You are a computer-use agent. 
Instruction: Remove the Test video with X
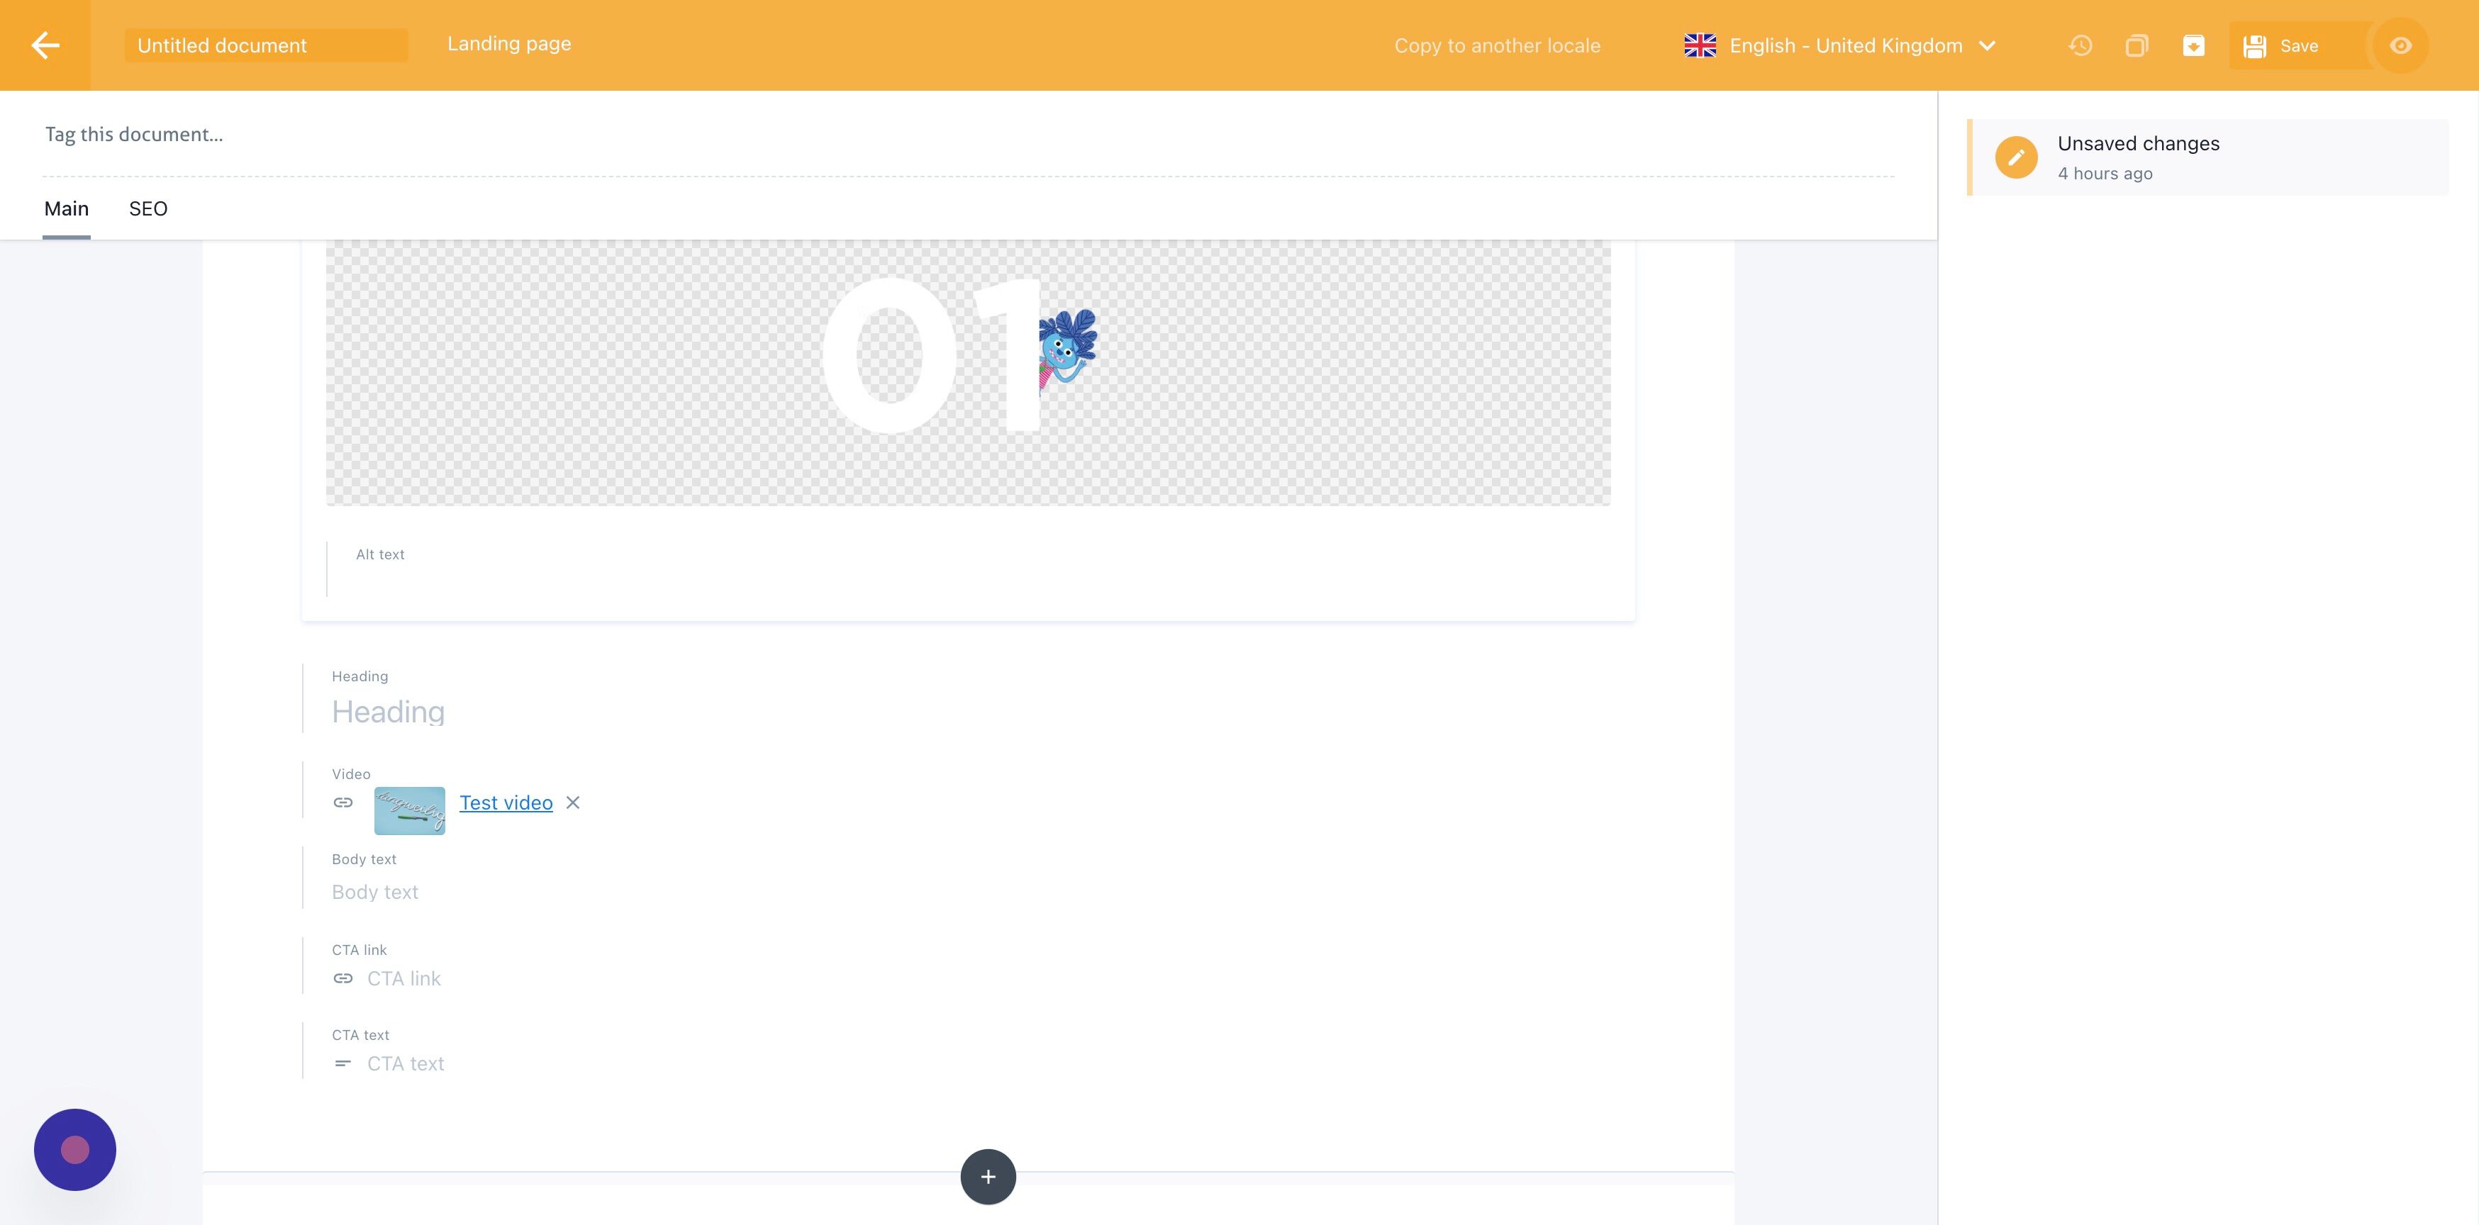tap(573, 802)
